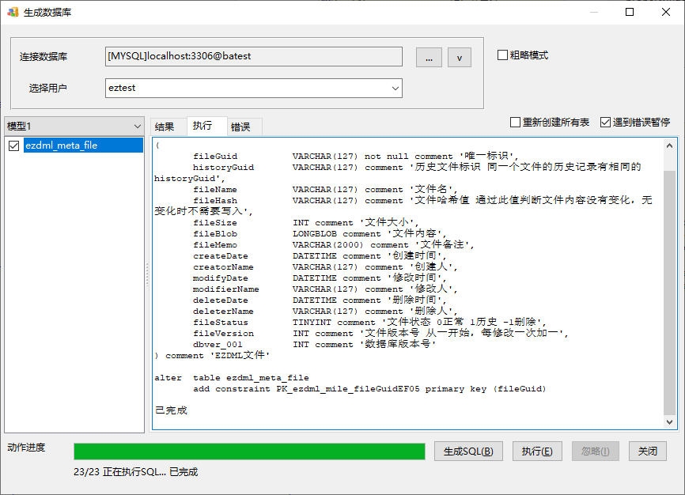Click the green 动作进度 progress bar
This screenshot has height=495, width=685.
click(x=249, y=452)
